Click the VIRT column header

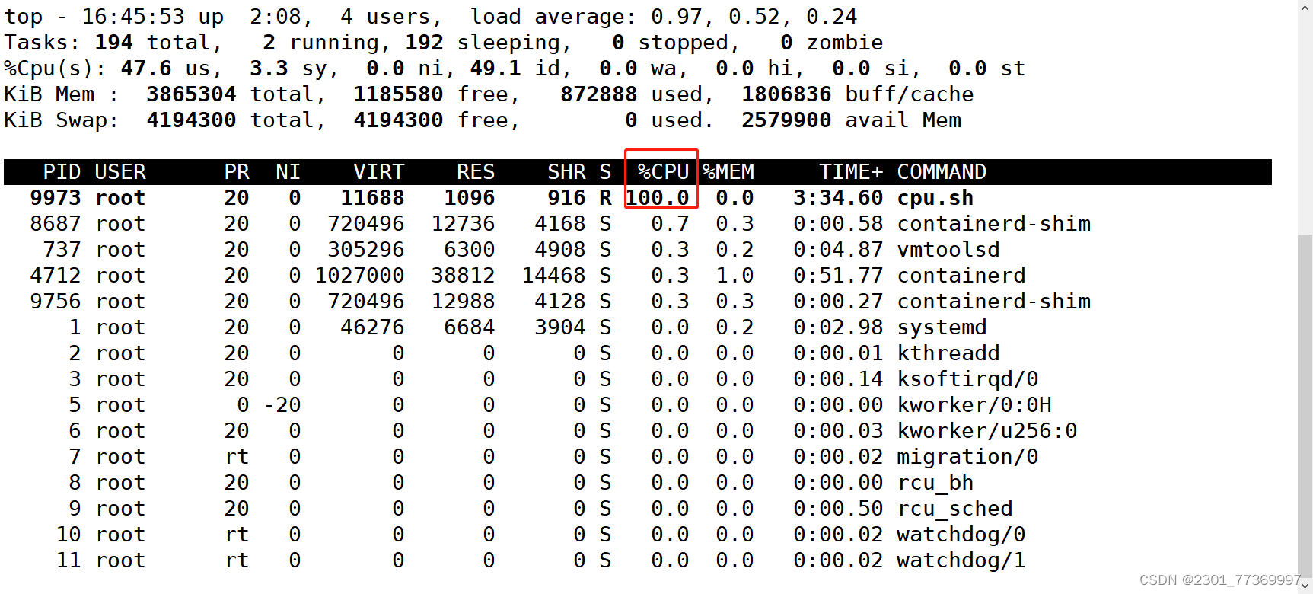[x=378, y=172]
